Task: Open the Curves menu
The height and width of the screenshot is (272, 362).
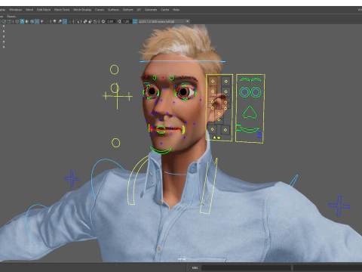Action: pyautogui.click(x=100, y=10)
